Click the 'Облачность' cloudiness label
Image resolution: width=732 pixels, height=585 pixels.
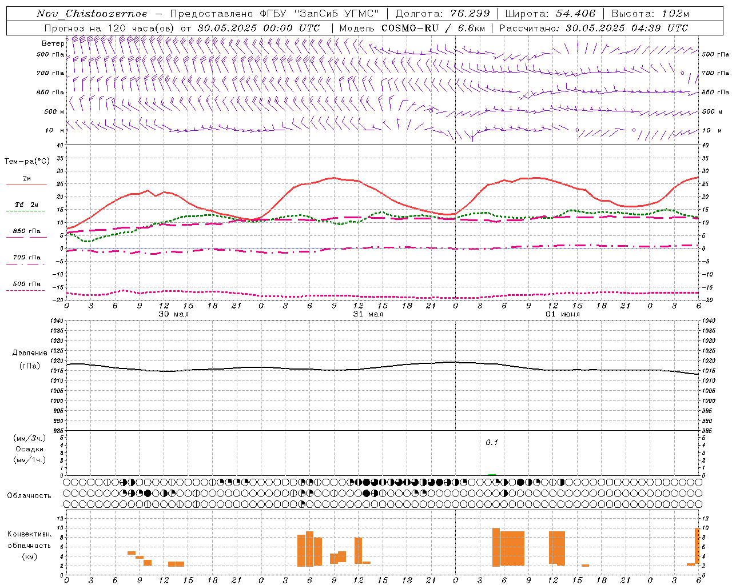click(29, 495)
